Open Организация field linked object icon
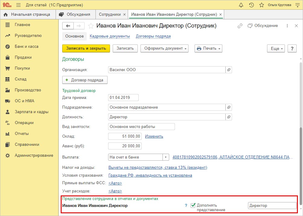 229,70
